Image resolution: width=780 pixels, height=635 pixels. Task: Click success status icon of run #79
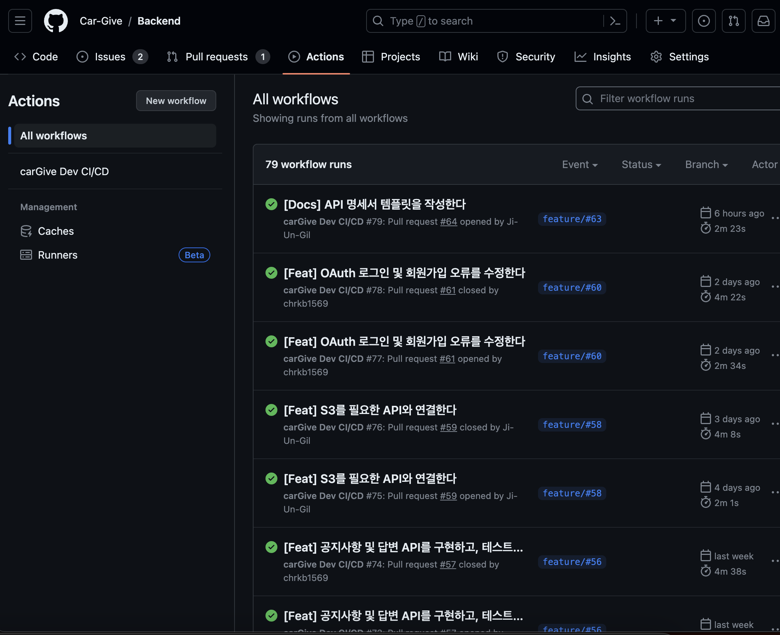pyautogui.click(x=271, y=204)
